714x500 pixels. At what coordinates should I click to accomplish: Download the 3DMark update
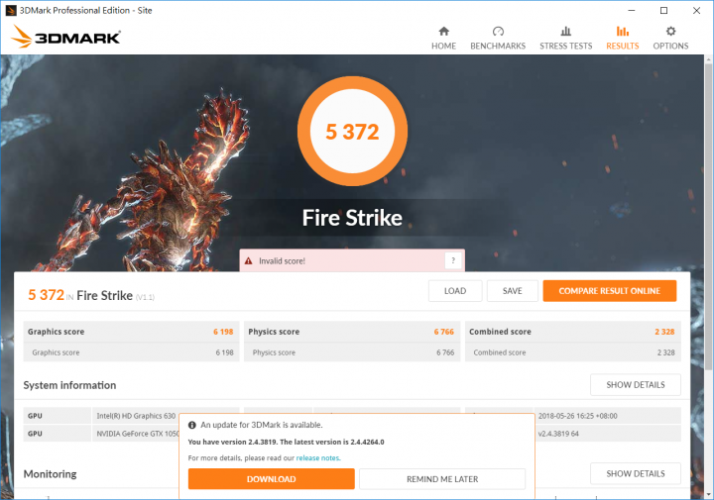[272, 479]
